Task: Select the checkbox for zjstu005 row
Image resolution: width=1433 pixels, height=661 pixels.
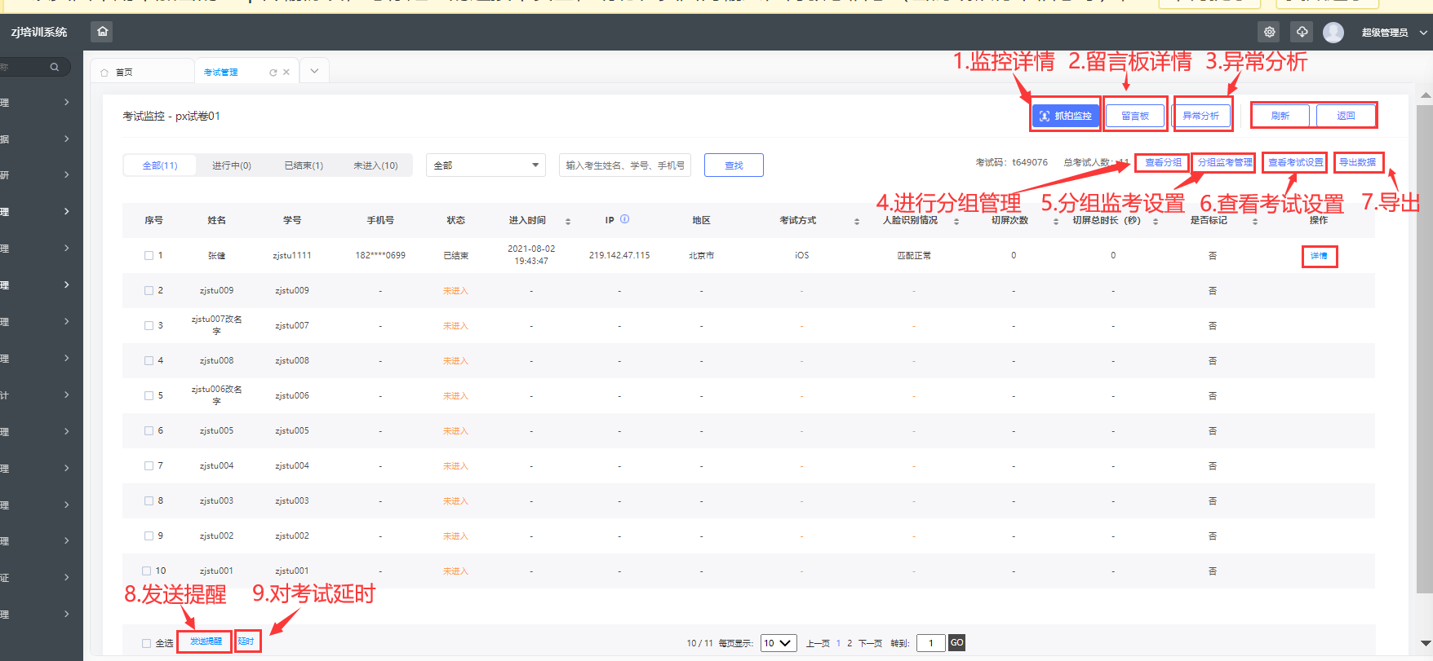Action: click(149, 431)
